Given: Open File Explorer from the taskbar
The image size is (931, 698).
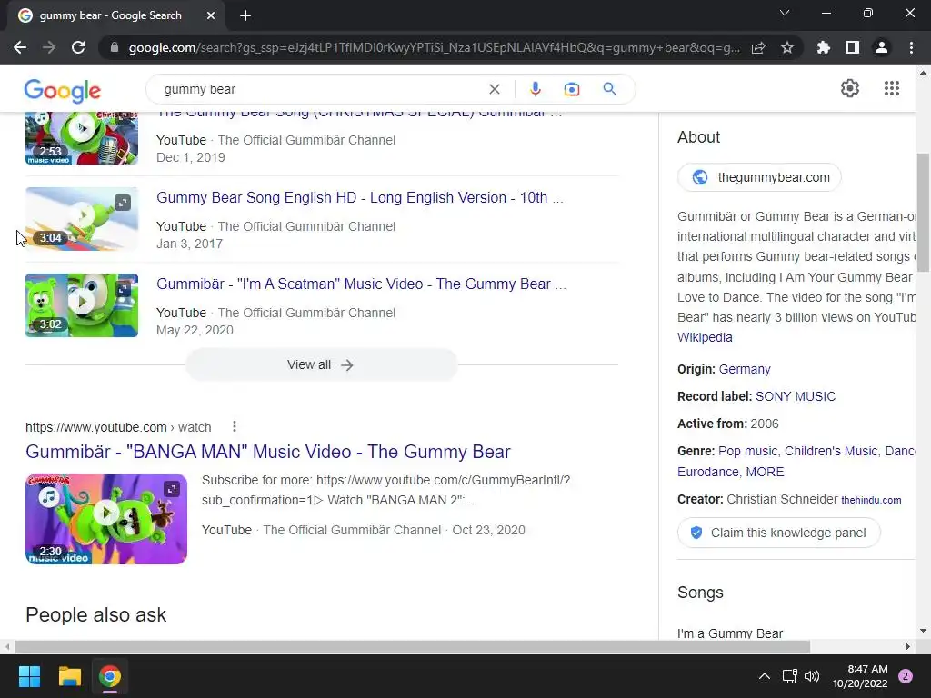Looking at the screenshot, I should (69, 676).
